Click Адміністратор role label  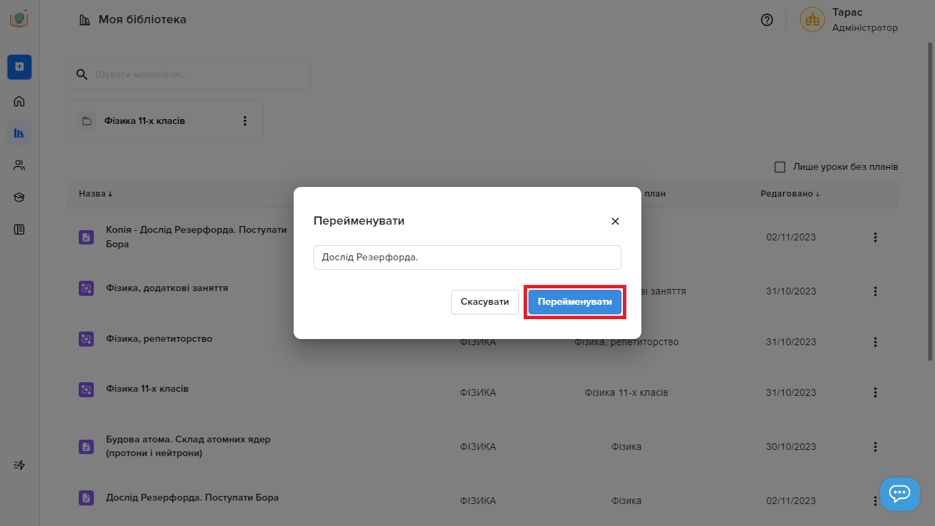click(x=865, y=28)
